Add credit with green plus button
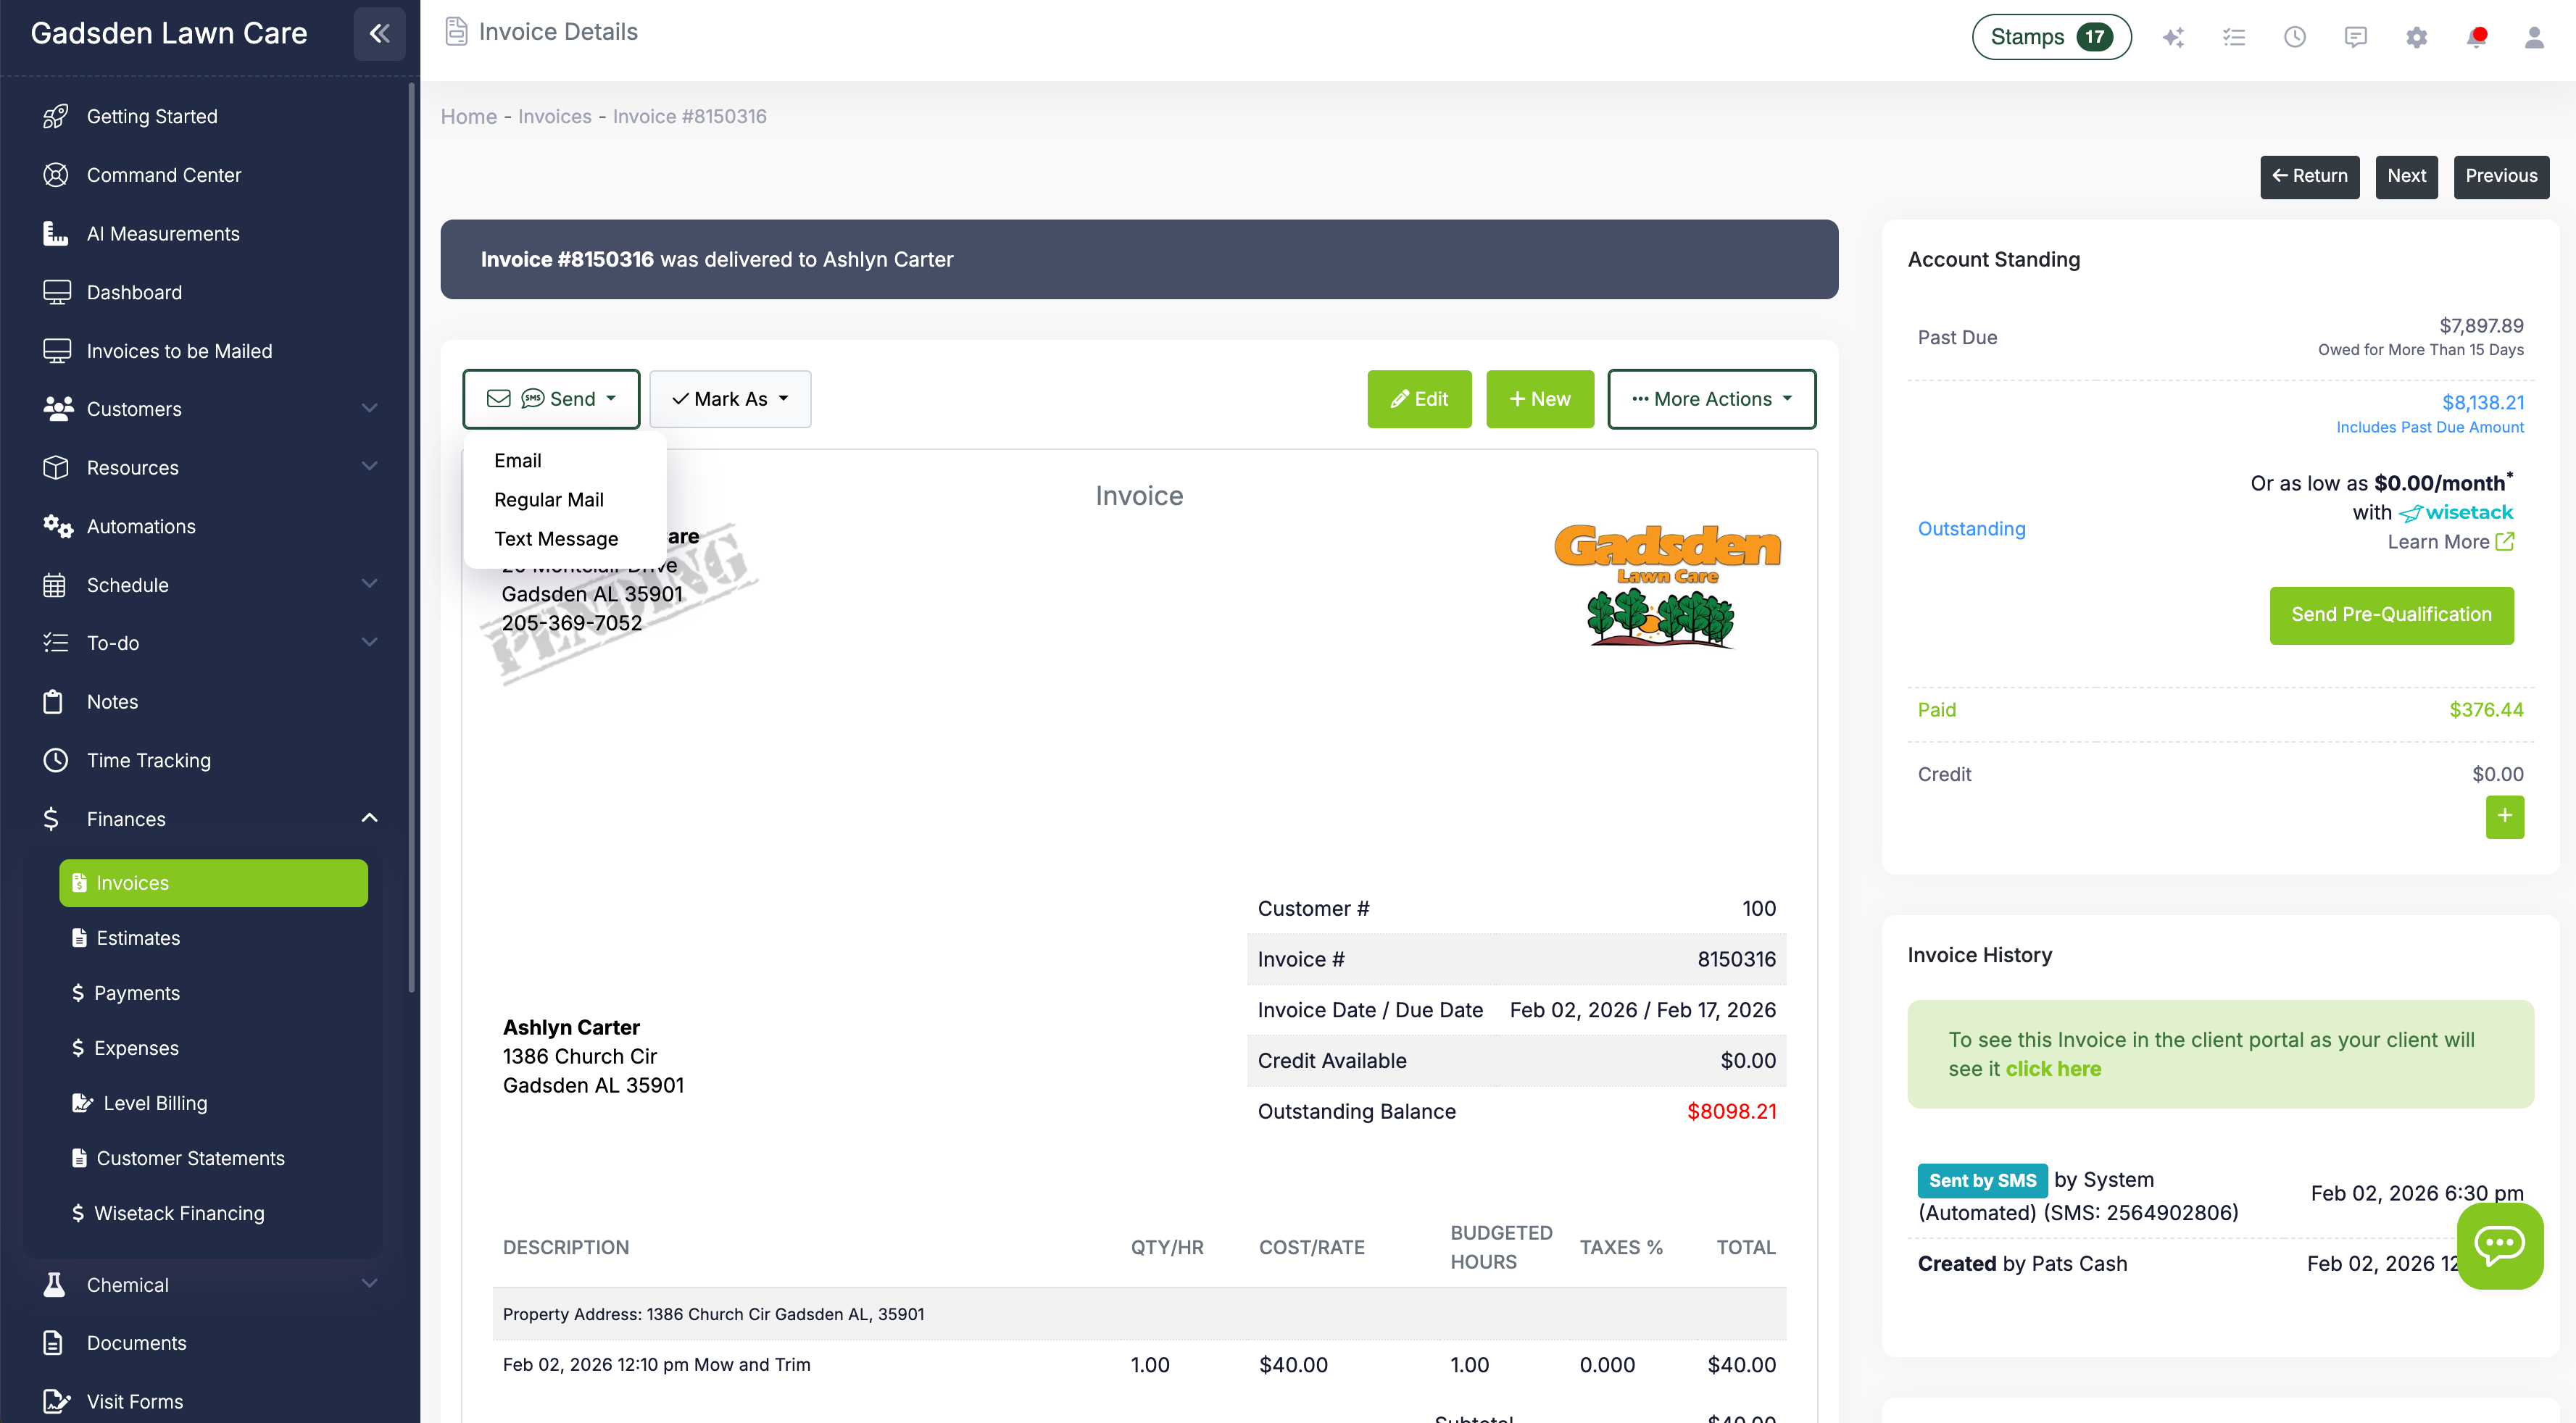This screenshot has height=1423, width=2576. point(2504,817)
